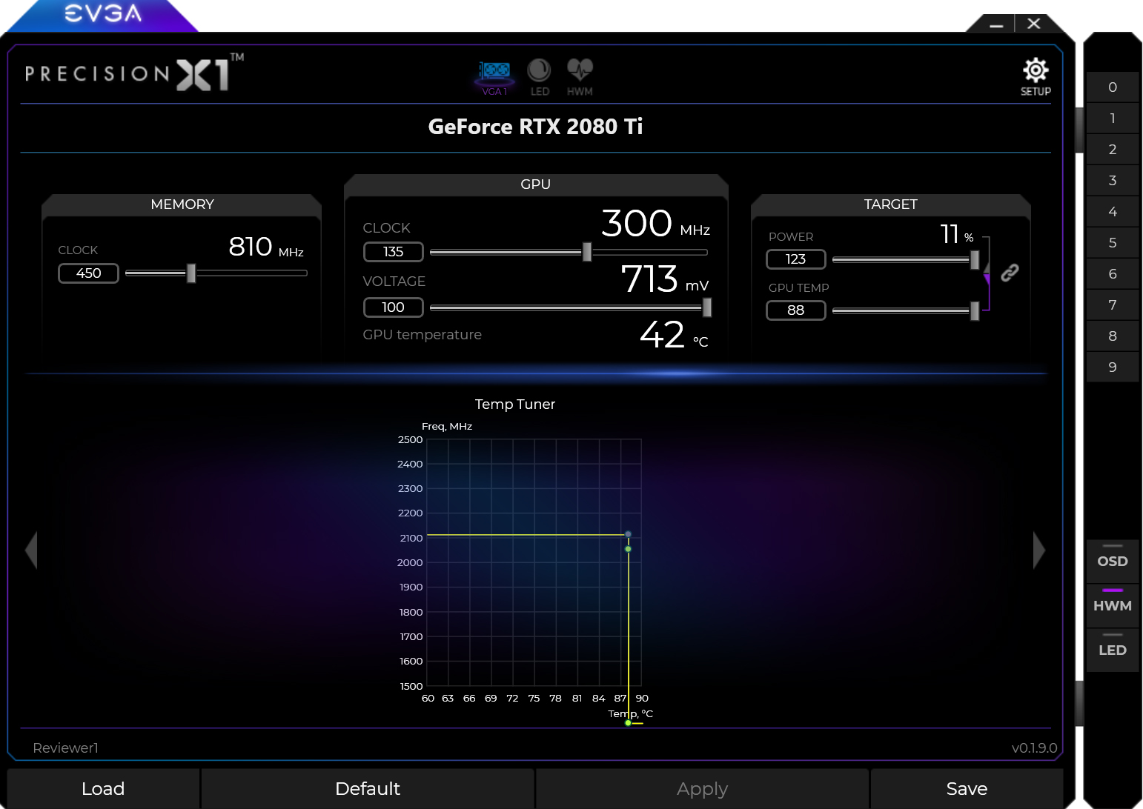Toggle the HWM button in sidebar
This screenshot has height=809, width=1143.
tap(1112, 605)
